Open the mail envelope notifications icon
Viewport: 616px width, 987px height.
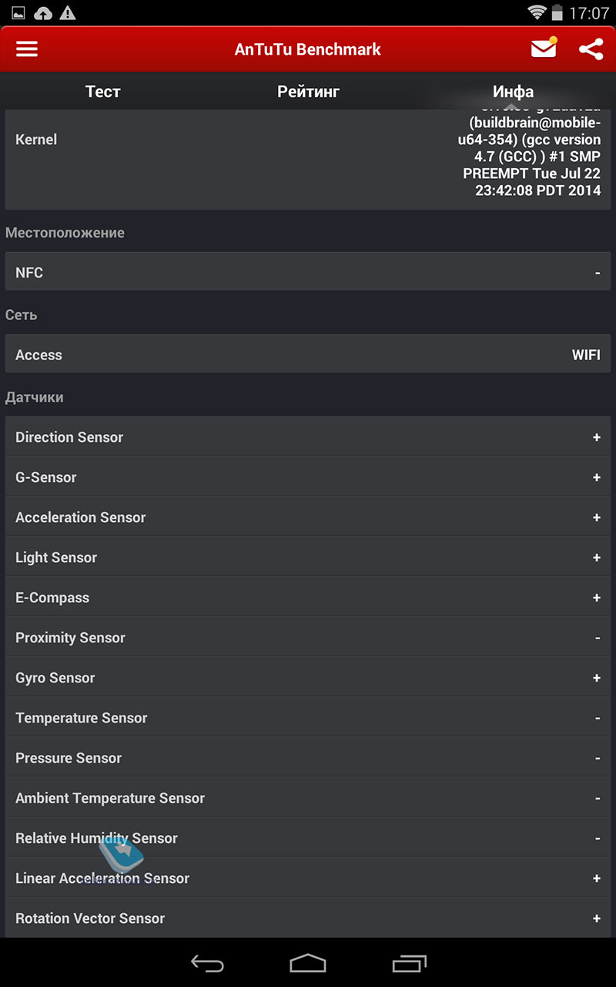544,48
